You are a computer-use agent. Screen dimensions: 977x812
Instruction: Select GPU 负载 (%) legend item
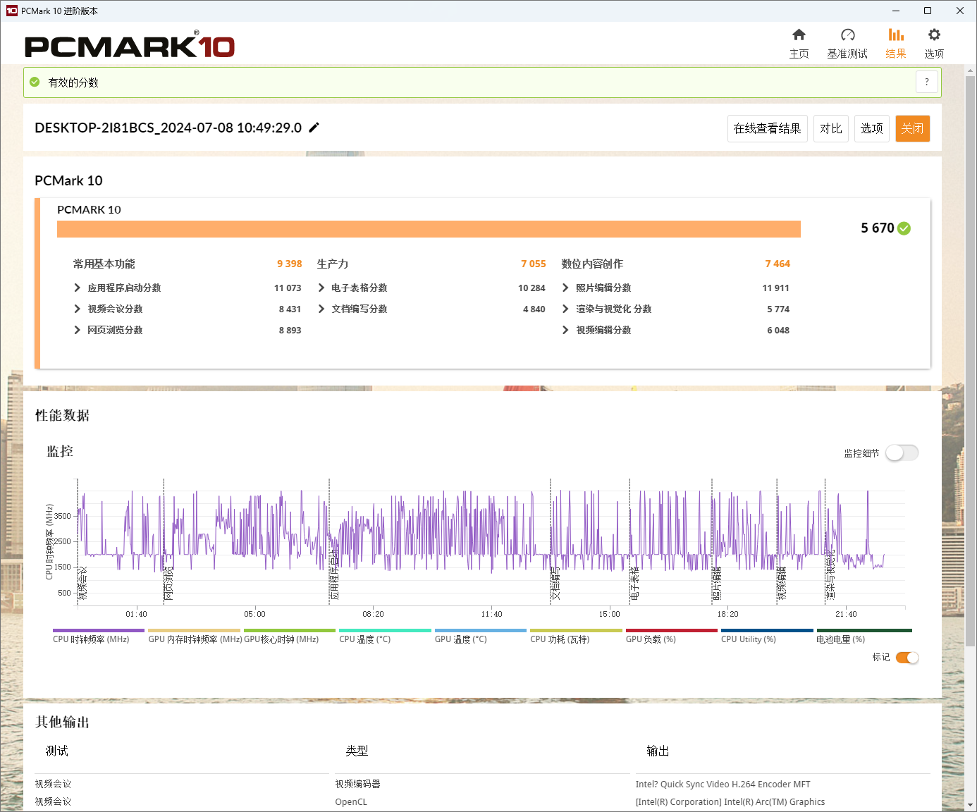671,636
